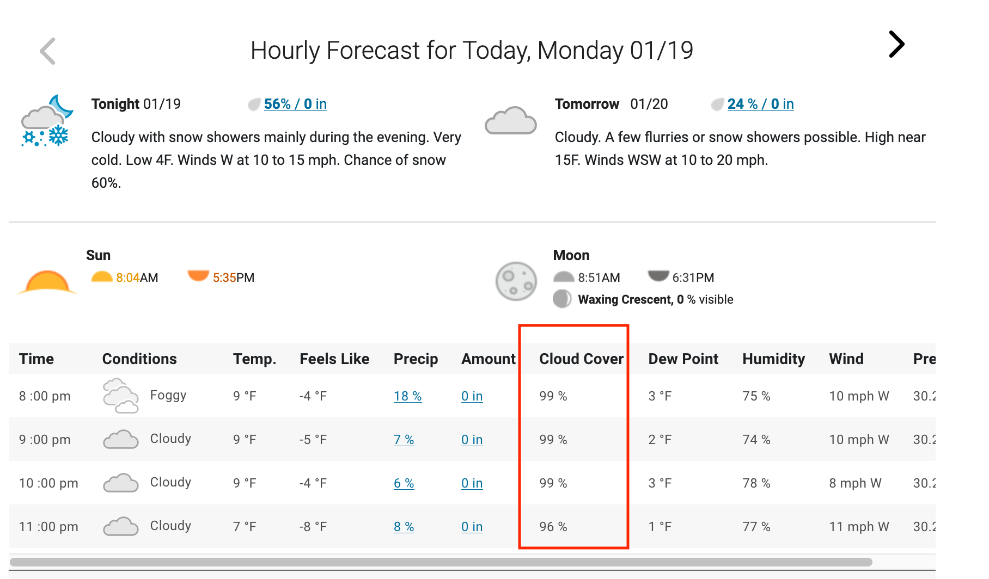Click the next day arrow
The image size is (989, 579).
point(896,44)
